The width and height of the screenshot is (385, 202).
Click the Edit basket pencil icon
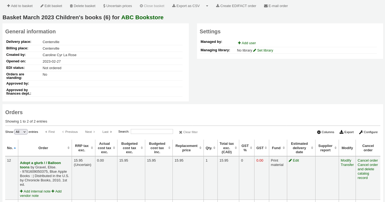pos(42,6)
